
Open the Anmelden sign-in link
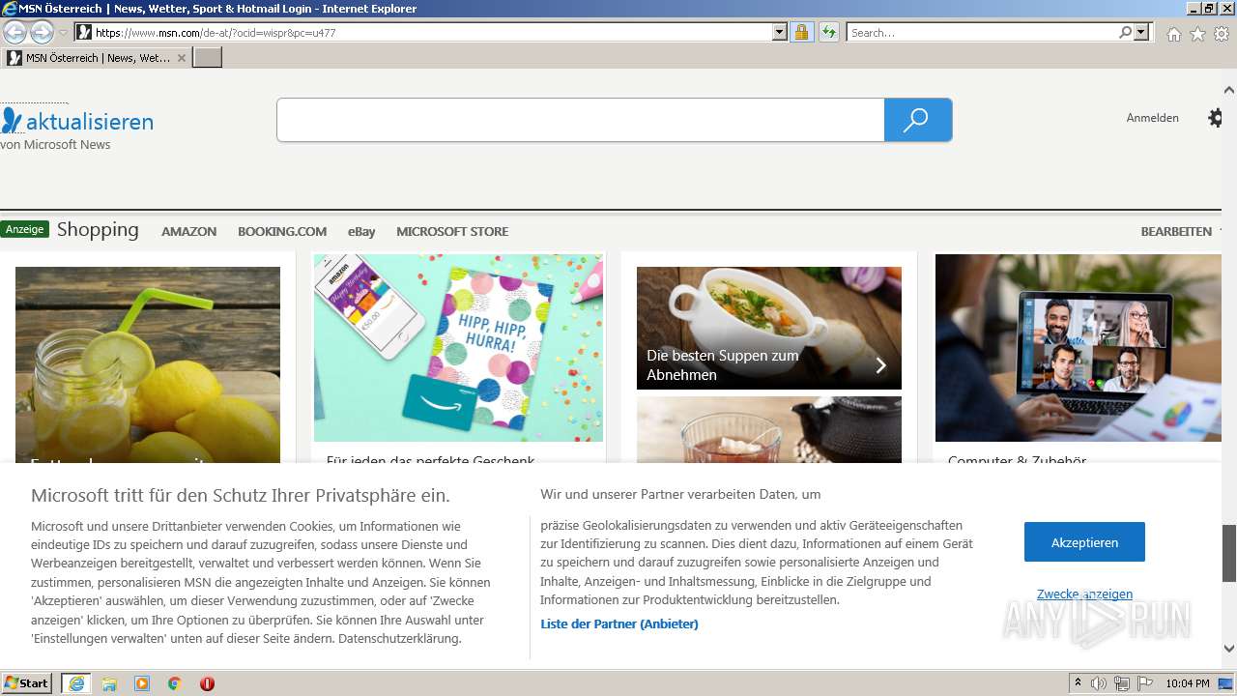click(1152, 118)
